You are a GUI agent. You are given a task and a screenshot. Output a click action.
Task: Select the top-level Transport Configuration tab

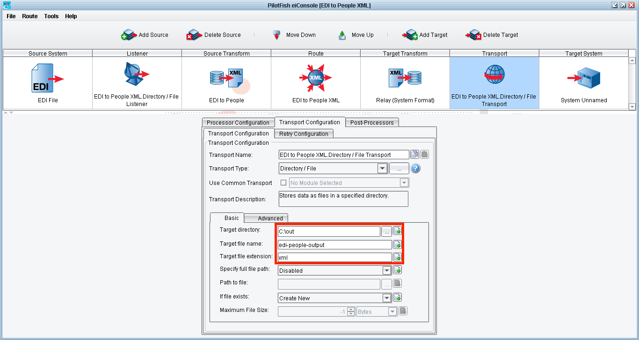(x=310, y=122)
